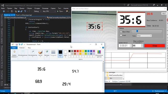Image resolution: width=168 pixels, height=94 pixels.
Task: Open the Инструменты tools group in Paint
Action: pos(33,54)
